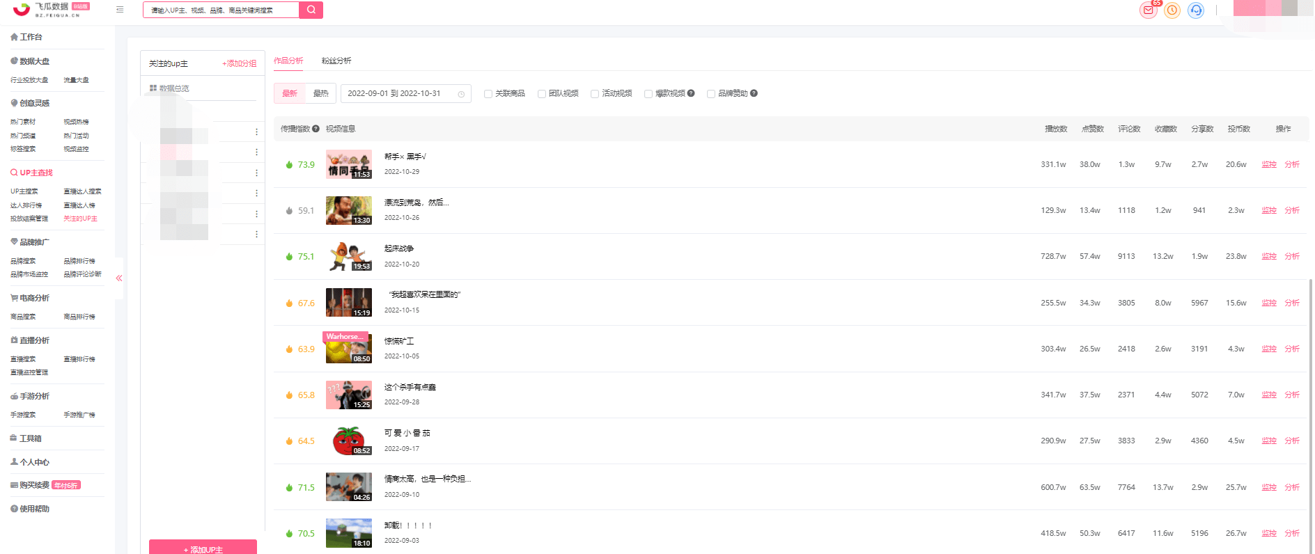The width and height of the screenshot is (1315, 554).
Task: Open 达人排行榜 in sidebar
Action: pos(26,205)
